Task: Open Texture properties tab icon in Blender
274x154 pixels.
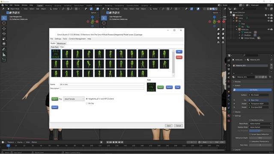Action: click(229, 121)
